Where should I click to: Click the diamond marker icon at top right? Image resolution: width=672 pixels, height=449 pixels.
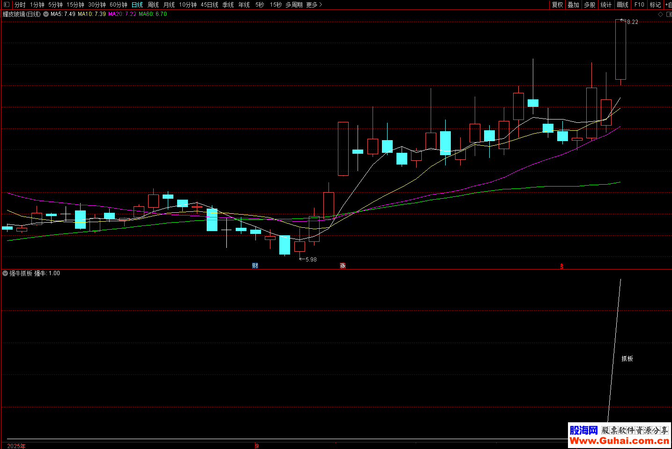click(661, 15)
